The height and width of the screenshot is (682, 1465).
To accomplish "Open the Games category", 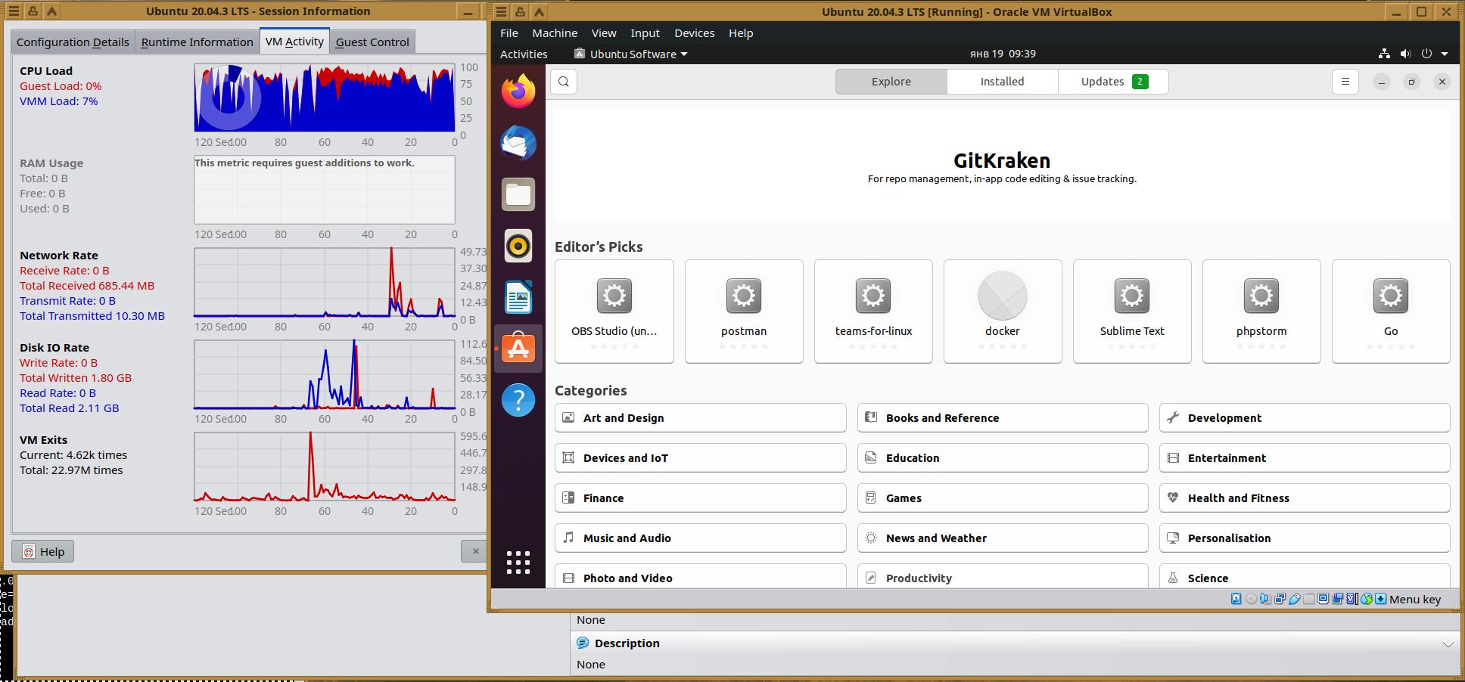I will point(1003,498).
